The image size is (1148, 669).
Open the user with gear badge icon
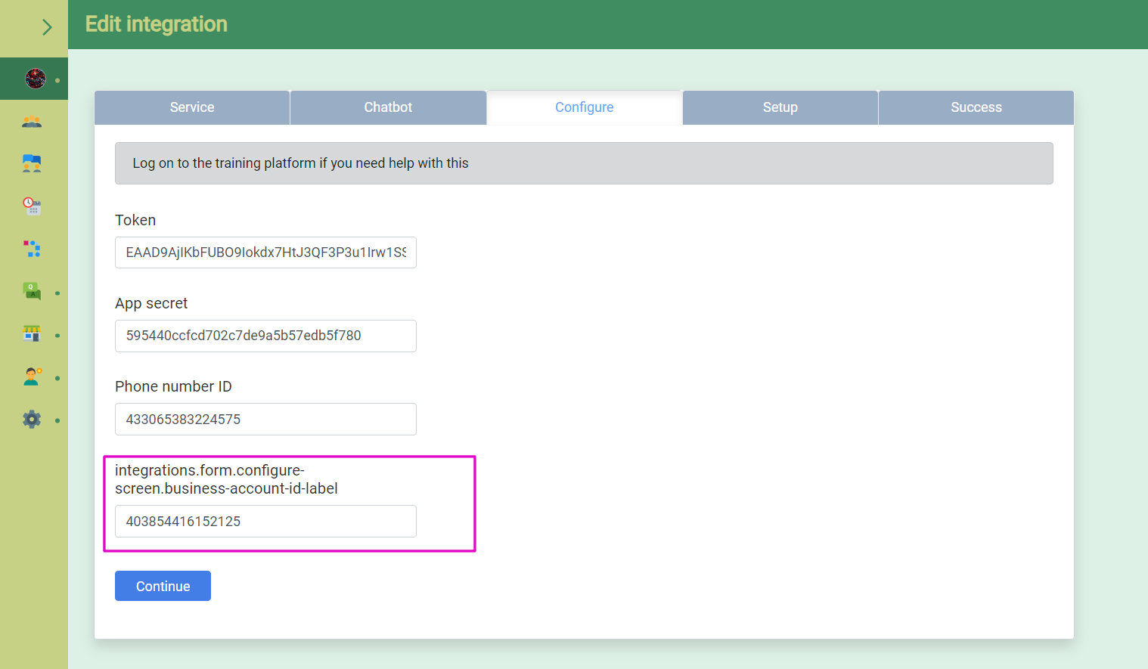tap(32, 376)
